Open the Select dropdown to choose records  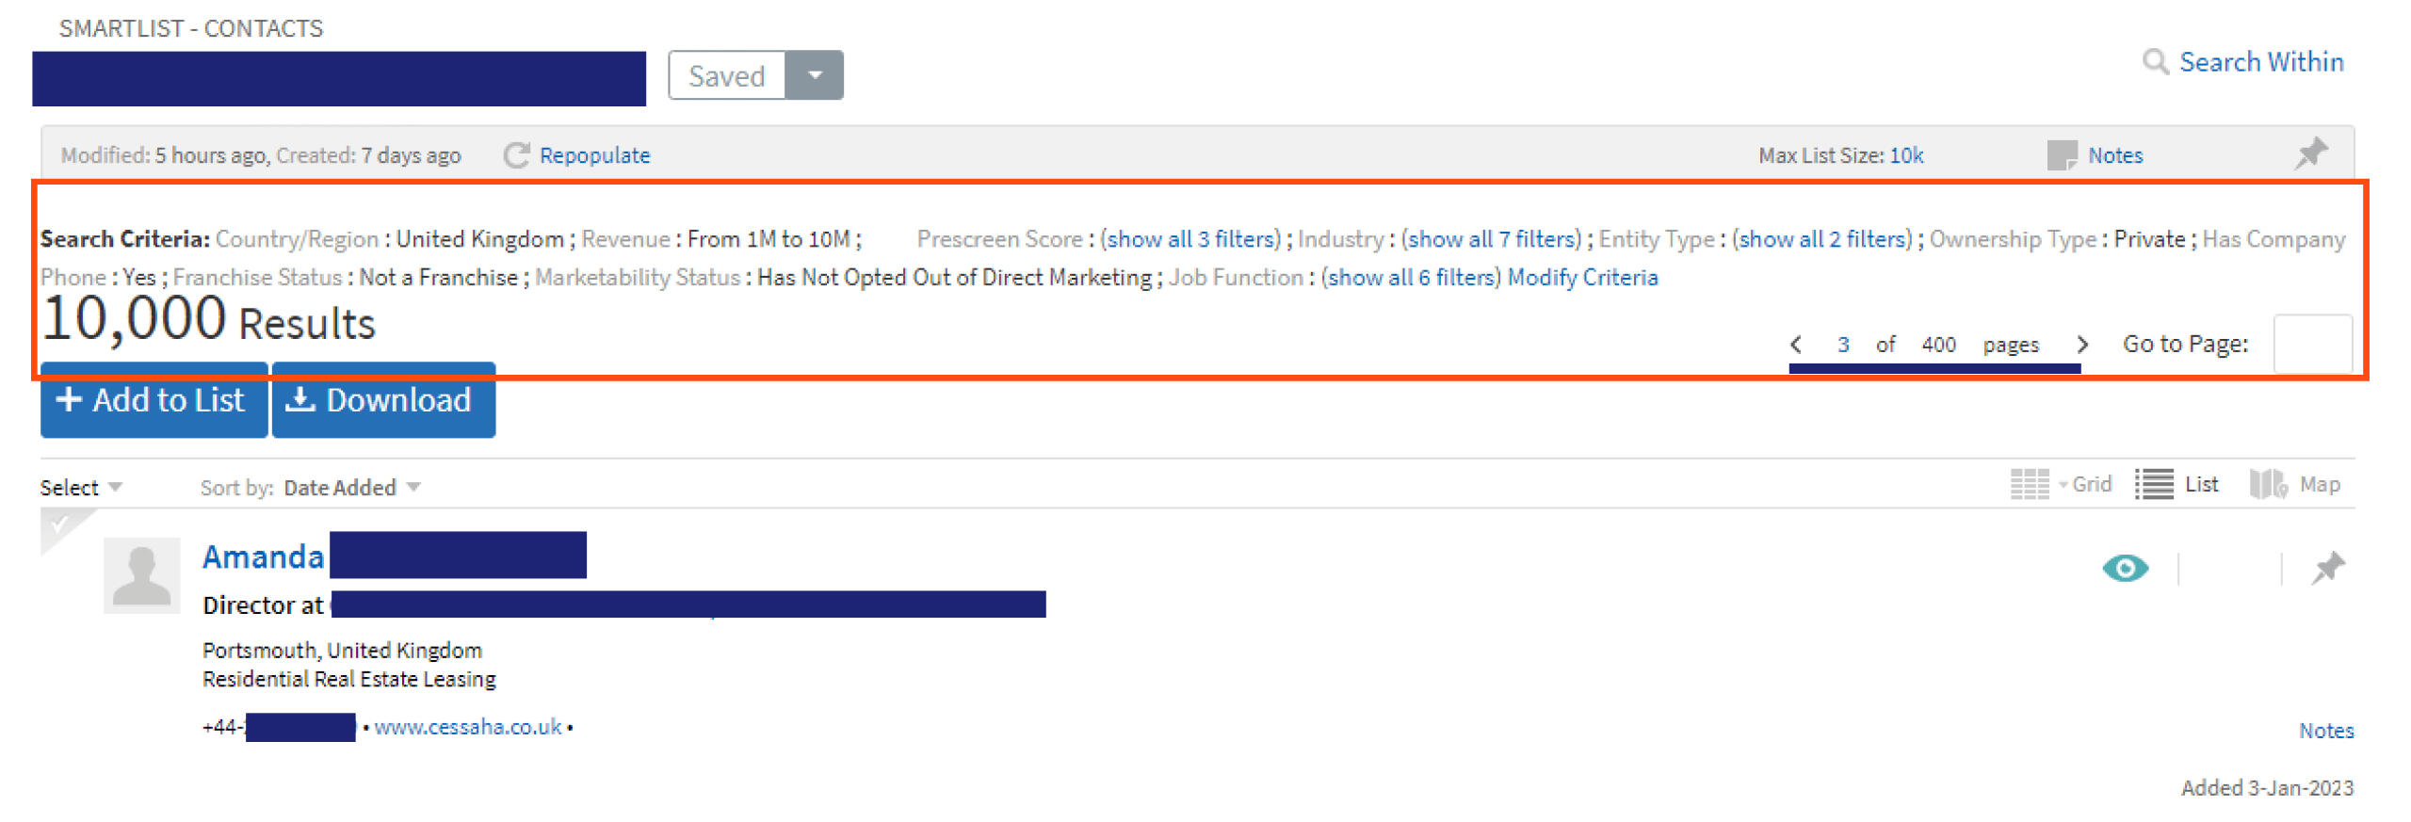tap(81, 486)
